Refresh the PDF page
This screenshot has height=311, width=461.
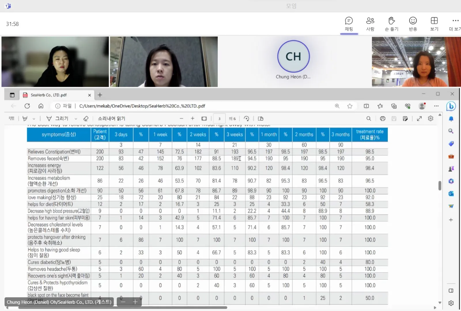(x=27, y=106)
